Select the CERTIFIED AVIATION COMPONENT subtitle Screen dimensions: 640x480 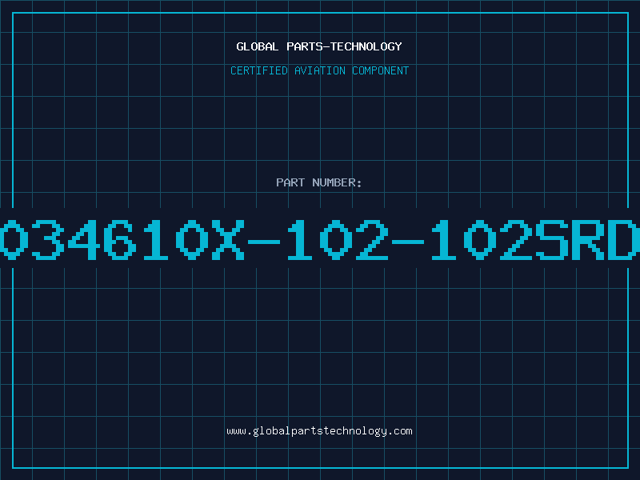pyautogui.click(x=319, y=70)
